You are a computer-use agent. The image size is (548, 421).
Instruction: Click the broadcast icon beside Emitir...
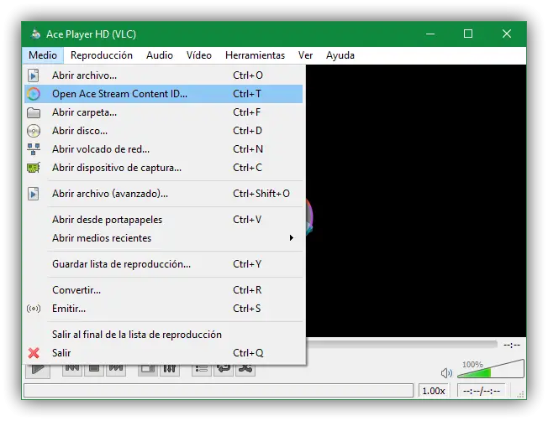34,309
